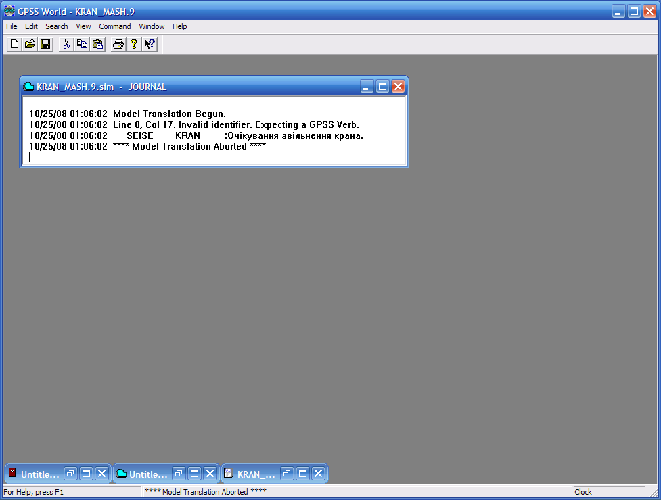Open the Search menu
Image resolution: width=661 pixels, height=500 pixels.
[56, 26]
